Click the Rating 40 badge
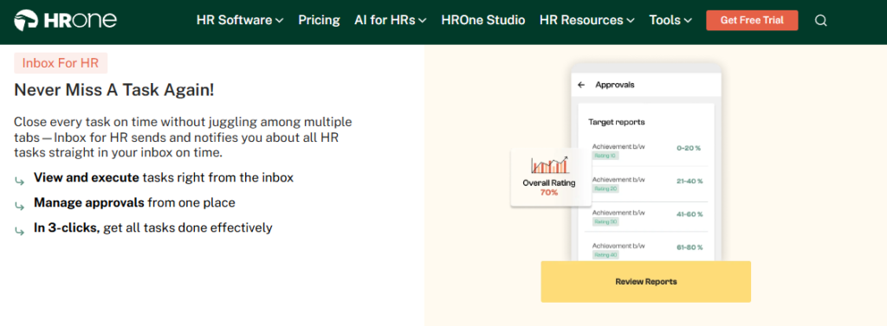 tap(605, 255)
